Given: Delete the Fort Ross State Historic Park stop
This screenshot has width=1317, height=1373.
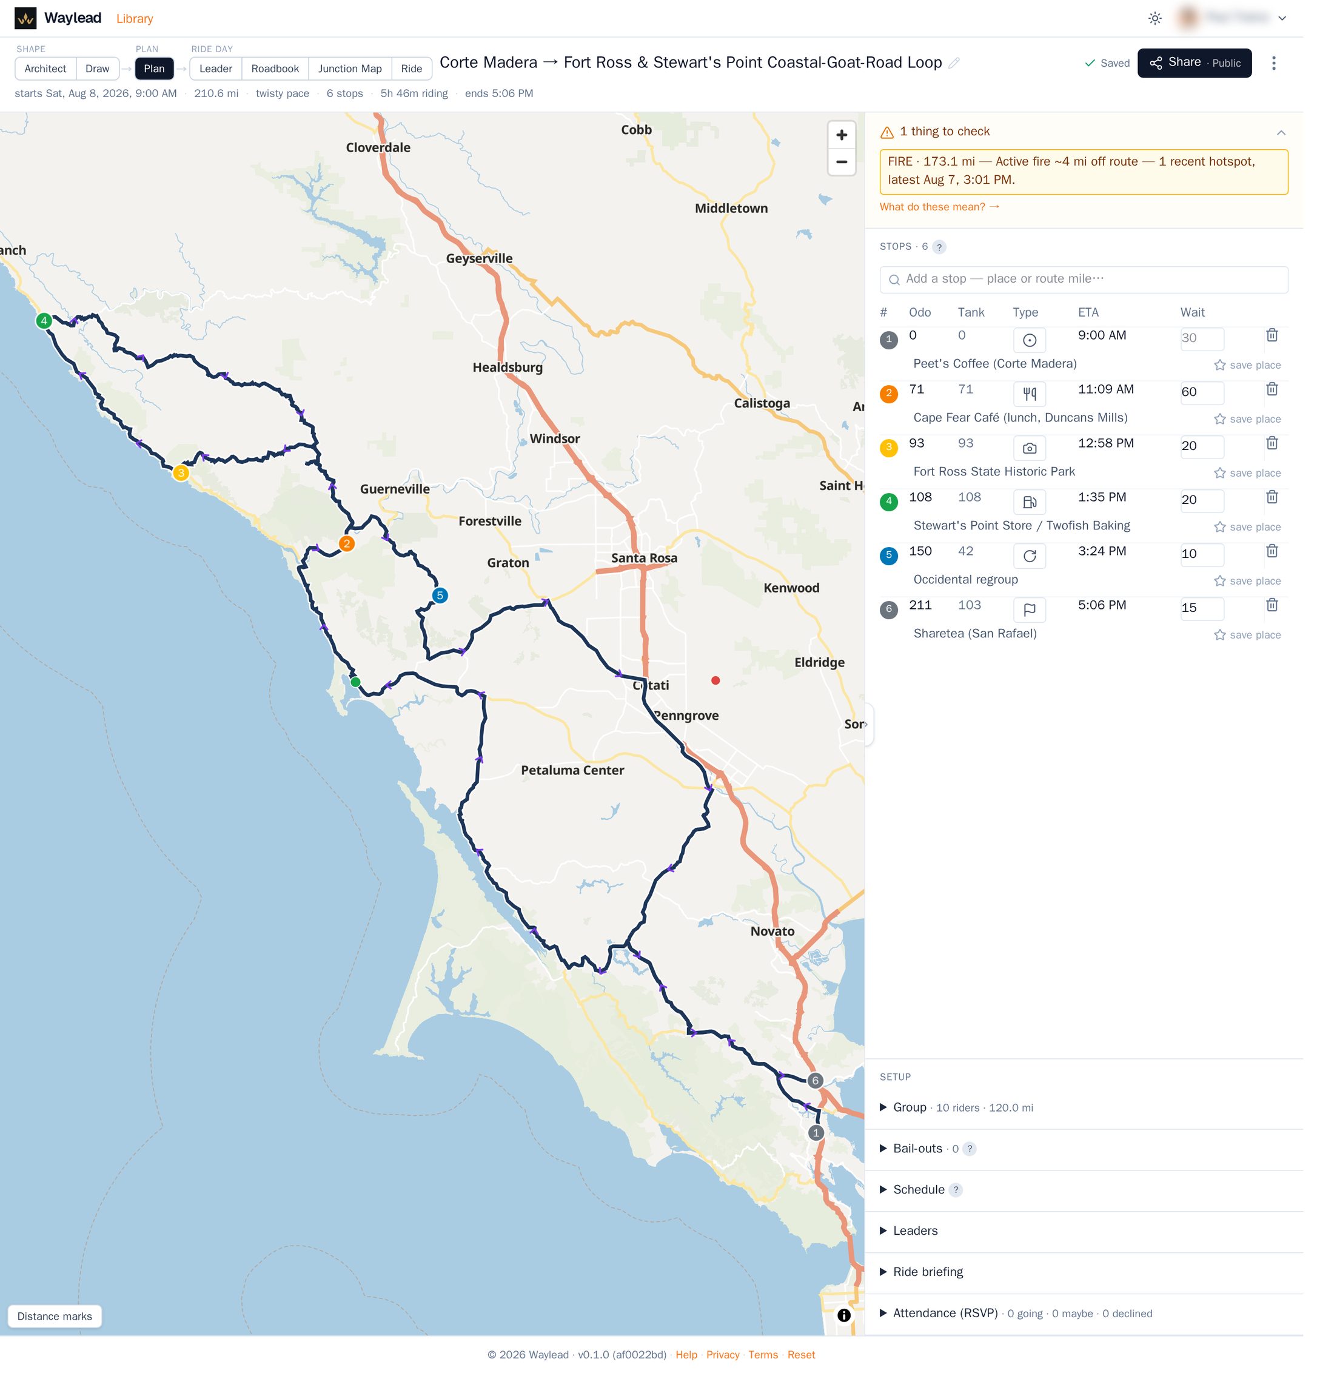Looking at the screenshot, I should 1272,443.
